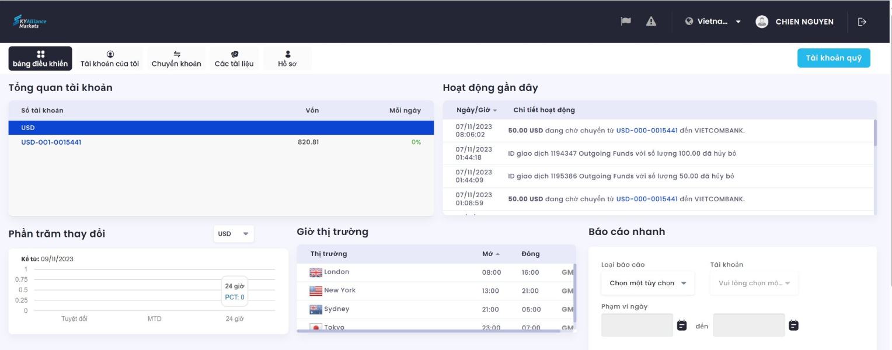Open account USD-001-0015441 link
The width and height of the screenshot is (892, 350).
(x=51, y=142)
